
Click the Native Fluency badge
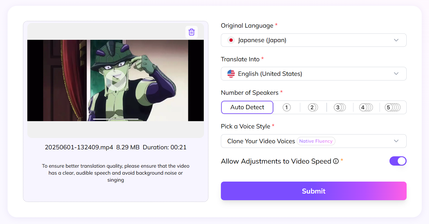[x=316, y=141]
